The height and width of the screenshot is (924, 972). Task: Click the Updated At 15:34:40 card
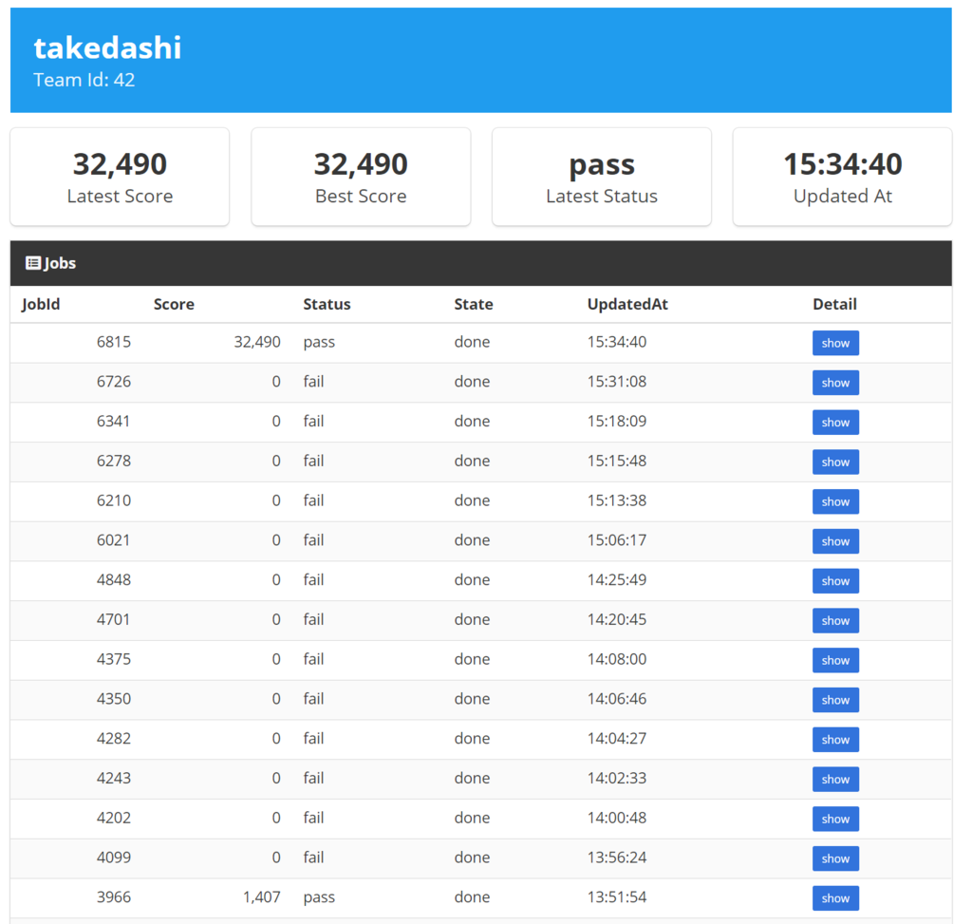point(843,177)
